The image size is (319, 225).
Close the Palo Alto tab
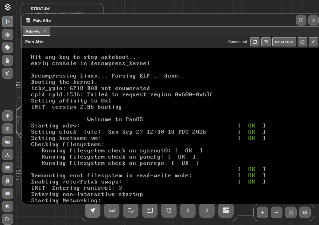(45, 31)
